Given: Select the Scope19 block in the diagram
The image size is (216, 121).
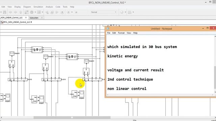Looking at the screenshot, I should pos(86,61).
